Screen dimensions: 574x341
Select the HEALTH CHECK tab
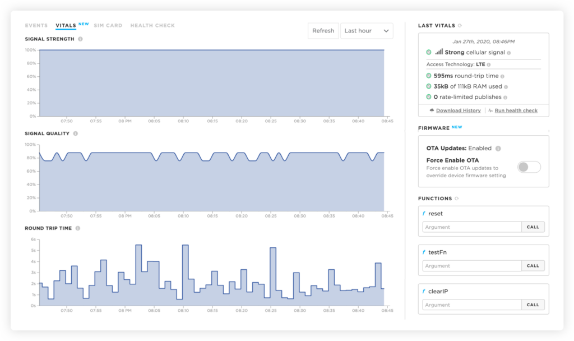(x=152, y=25)
